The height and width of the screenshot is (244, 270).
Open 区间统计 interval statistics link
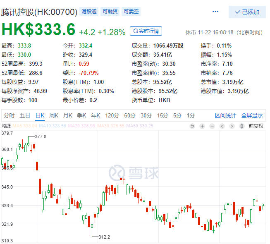point(226,115)
